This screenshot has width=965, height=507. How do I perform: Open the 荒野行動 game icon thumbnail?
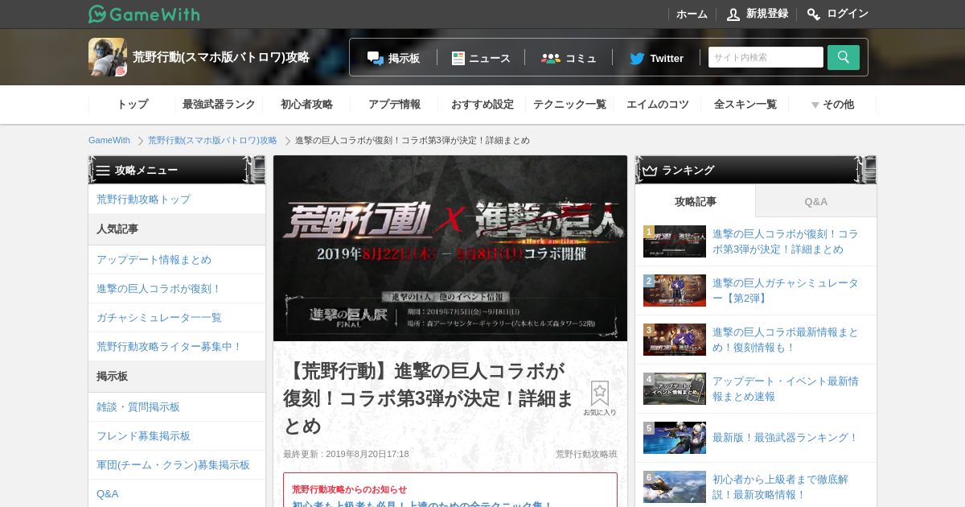point(108,57)
